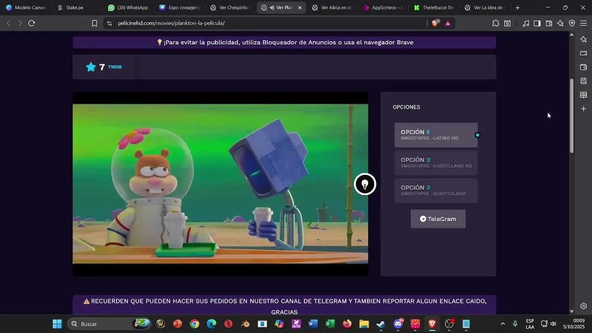
Task: Switch to the Ver Alicia en el tab
Action: (332, 7)
